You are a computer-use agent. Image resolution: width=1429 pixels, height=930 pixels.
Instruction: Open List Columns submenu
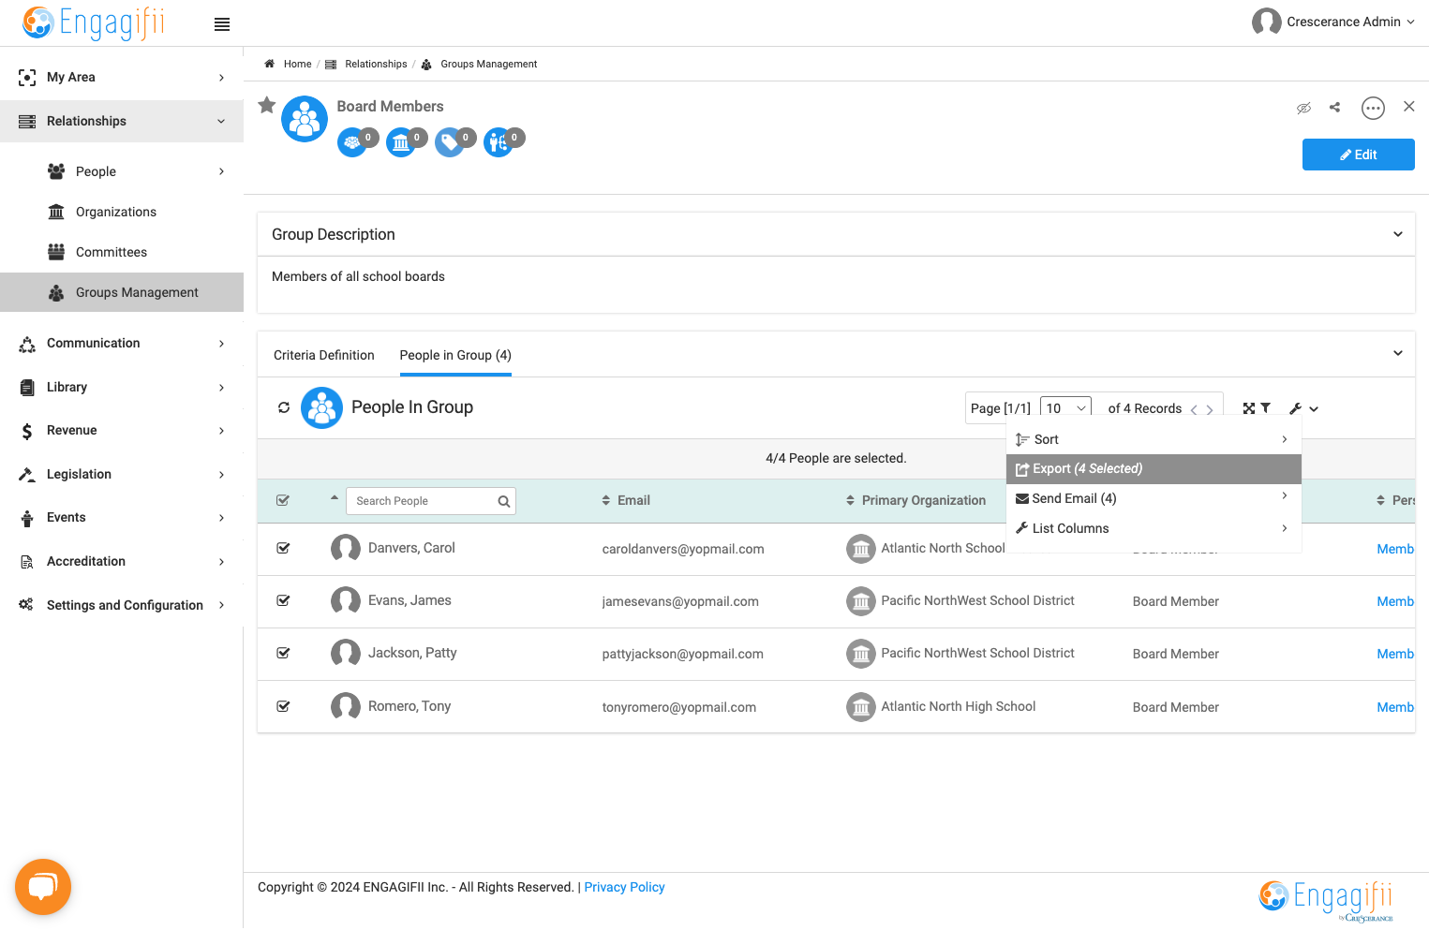tap(1154, 528)
